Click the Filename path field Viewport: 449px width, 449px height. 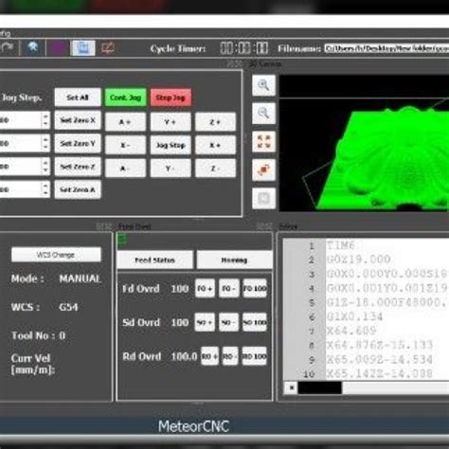386,48
